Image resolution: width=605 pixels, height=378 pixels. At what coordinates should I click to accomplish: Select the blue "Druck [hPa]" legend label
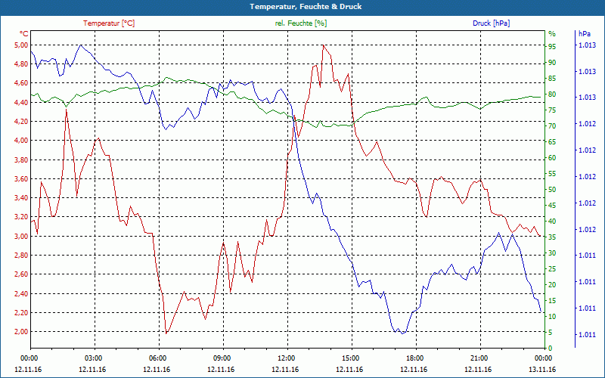[x=491, y=23]
